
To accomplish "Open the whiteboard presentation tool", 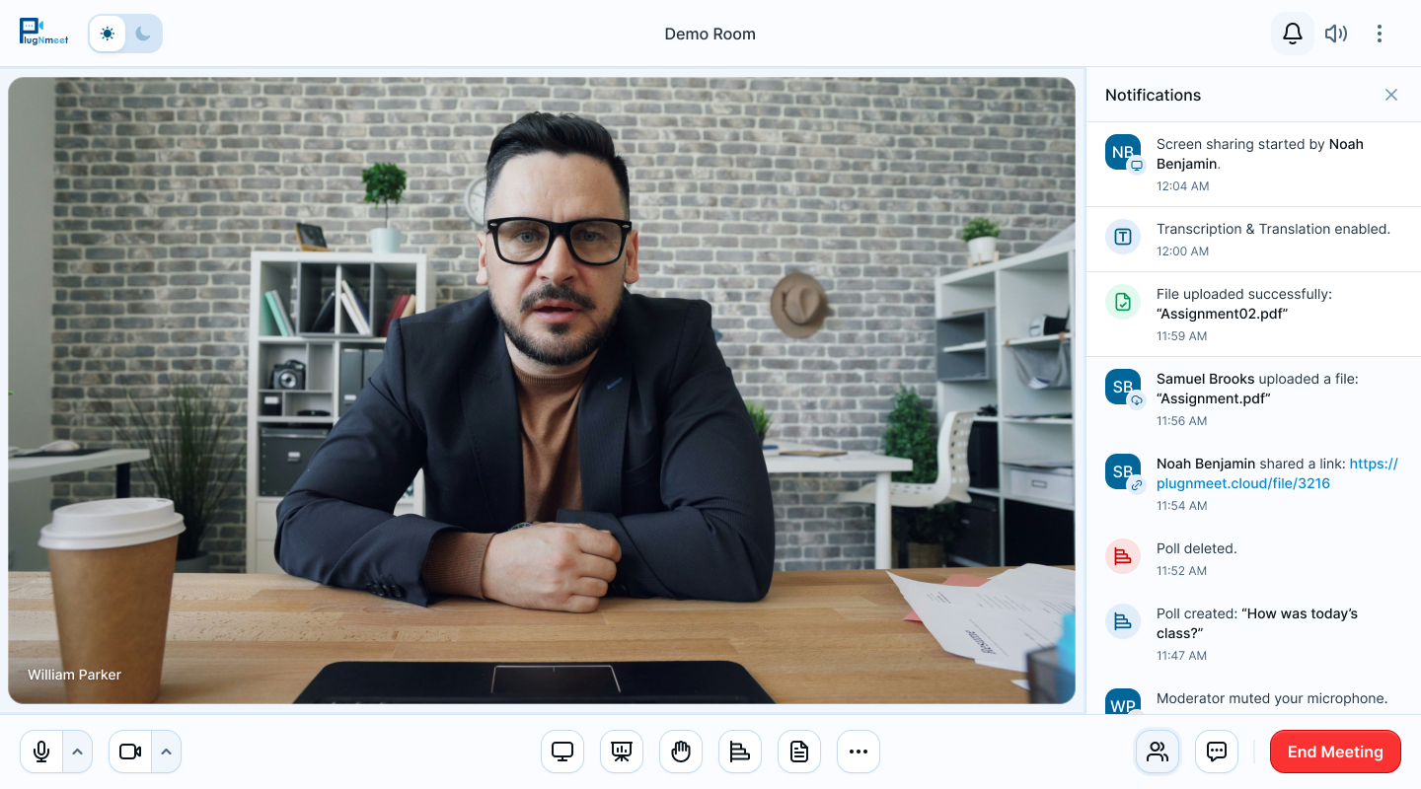I will pyautogui.click(x=622, y=752).
